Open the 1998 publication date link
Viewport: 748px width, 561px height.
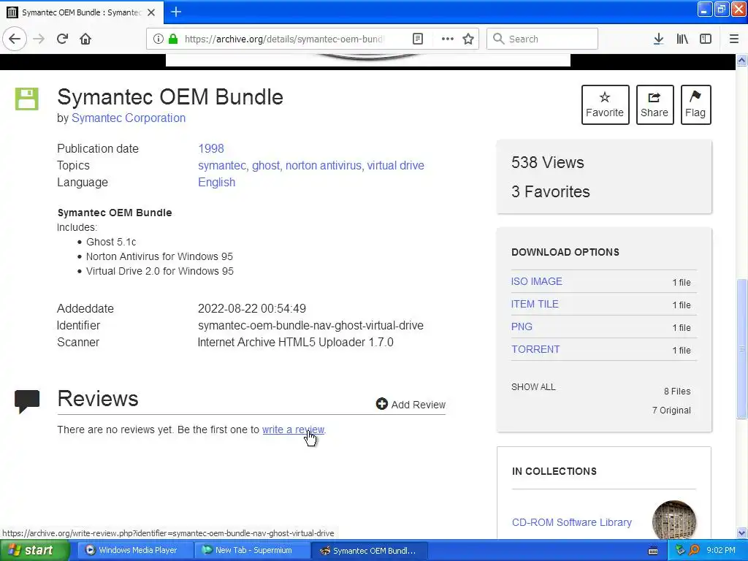click(x=211, y=148)
